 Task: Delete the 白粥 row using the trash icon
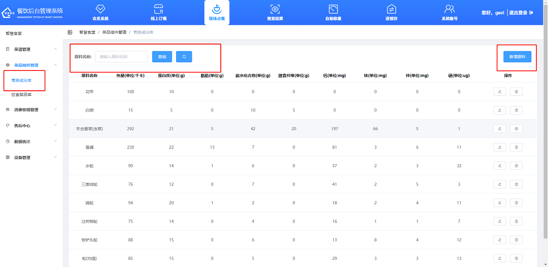point(516,110)
